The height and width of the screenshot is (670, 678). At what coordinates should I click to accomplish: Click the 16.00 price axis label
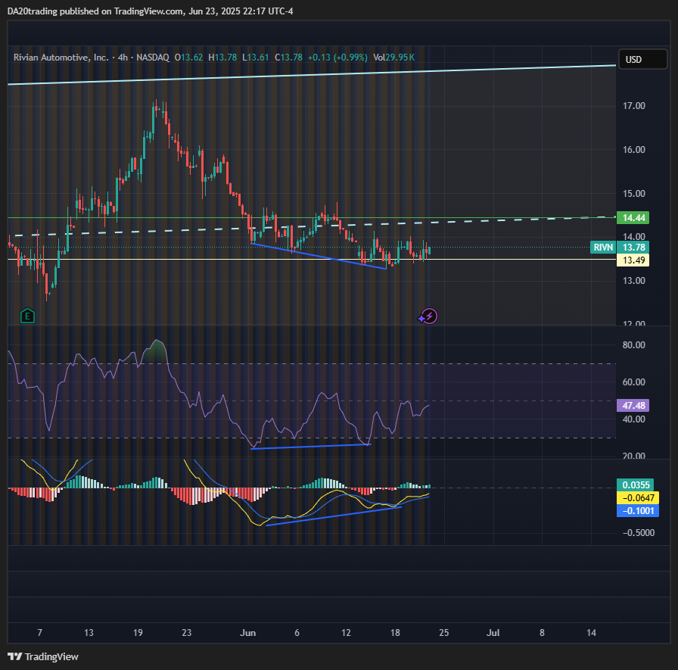(x=633, y=150)
